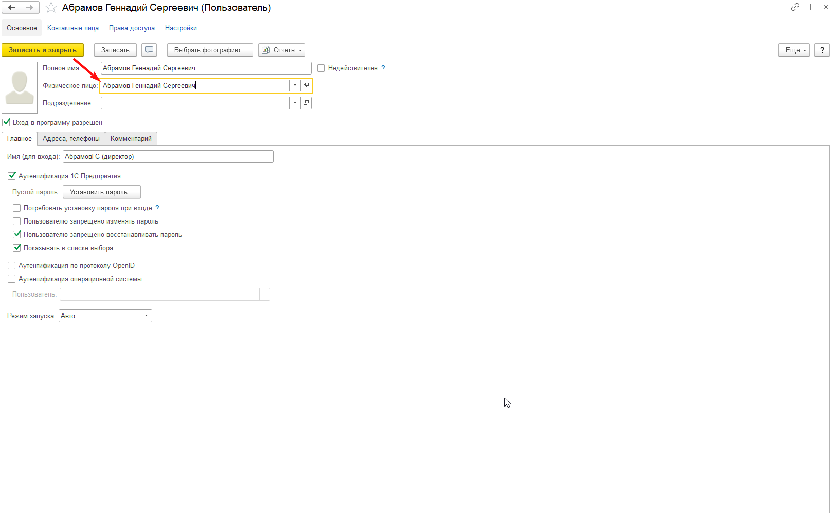Open the Физическое лицо record with its open icon
The height and width of the screenshot is (517, 834).
coord(306,85)
